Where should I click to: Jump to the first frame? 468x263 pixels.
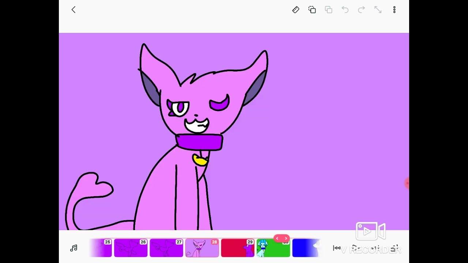[x=337, y=248]
